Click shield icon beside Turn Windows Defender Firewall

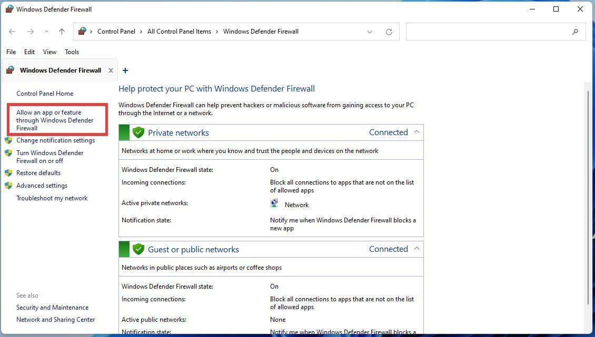click(8, 153)
